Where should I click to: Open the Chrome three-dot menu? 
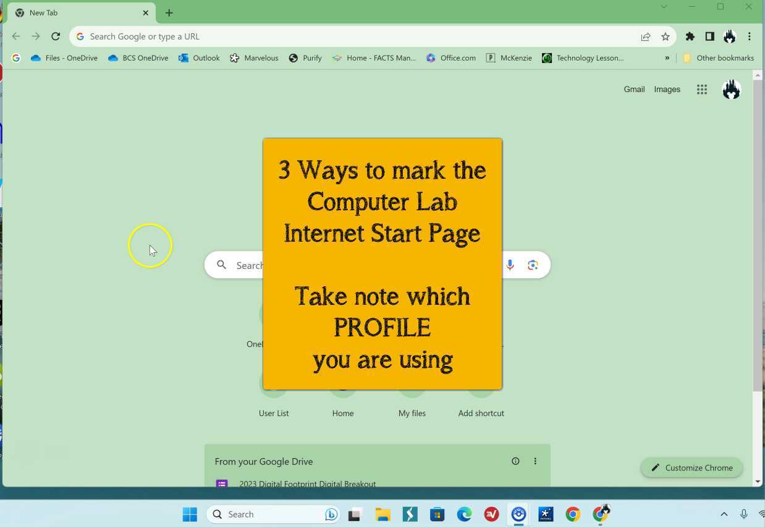coord(749,36)
